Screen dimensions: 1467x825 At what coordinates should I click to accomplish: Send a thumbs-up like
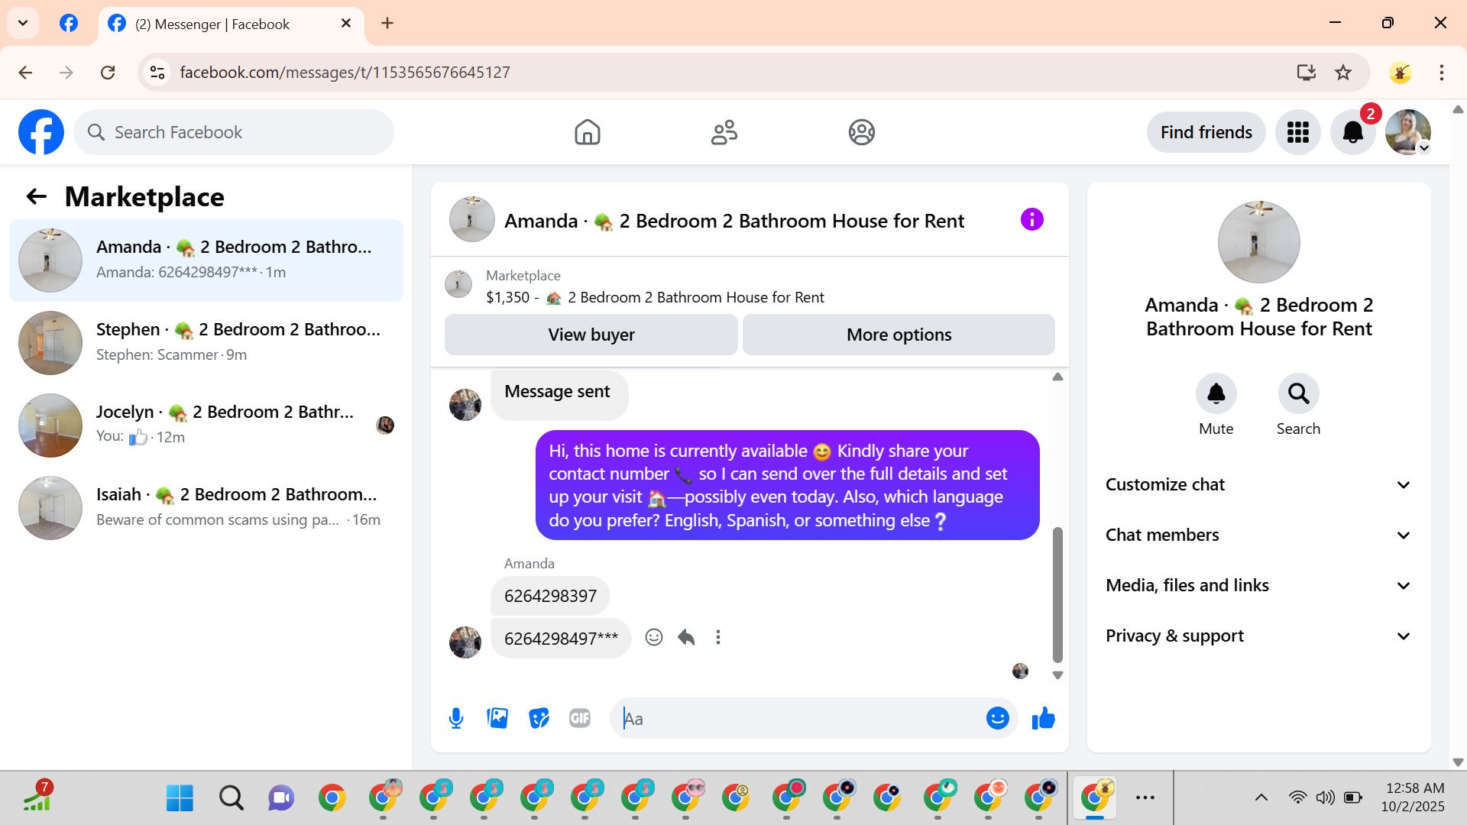[1043, 718]
